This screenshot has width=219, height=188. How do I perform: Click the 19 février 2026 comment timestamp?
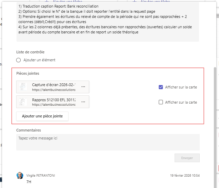(x=184, y=176)
